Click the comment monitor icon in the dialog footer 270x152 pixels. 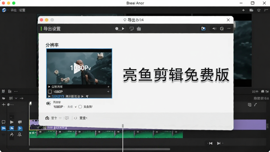pos(67,118)
